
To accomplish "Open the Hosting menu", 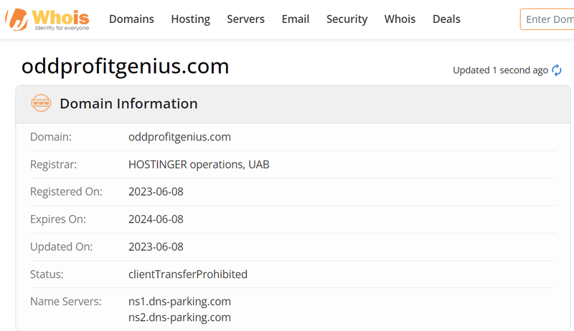I will click(x=190, y=19).
